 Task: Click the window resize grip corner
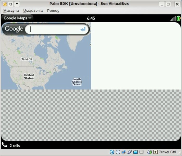(180, 154)
